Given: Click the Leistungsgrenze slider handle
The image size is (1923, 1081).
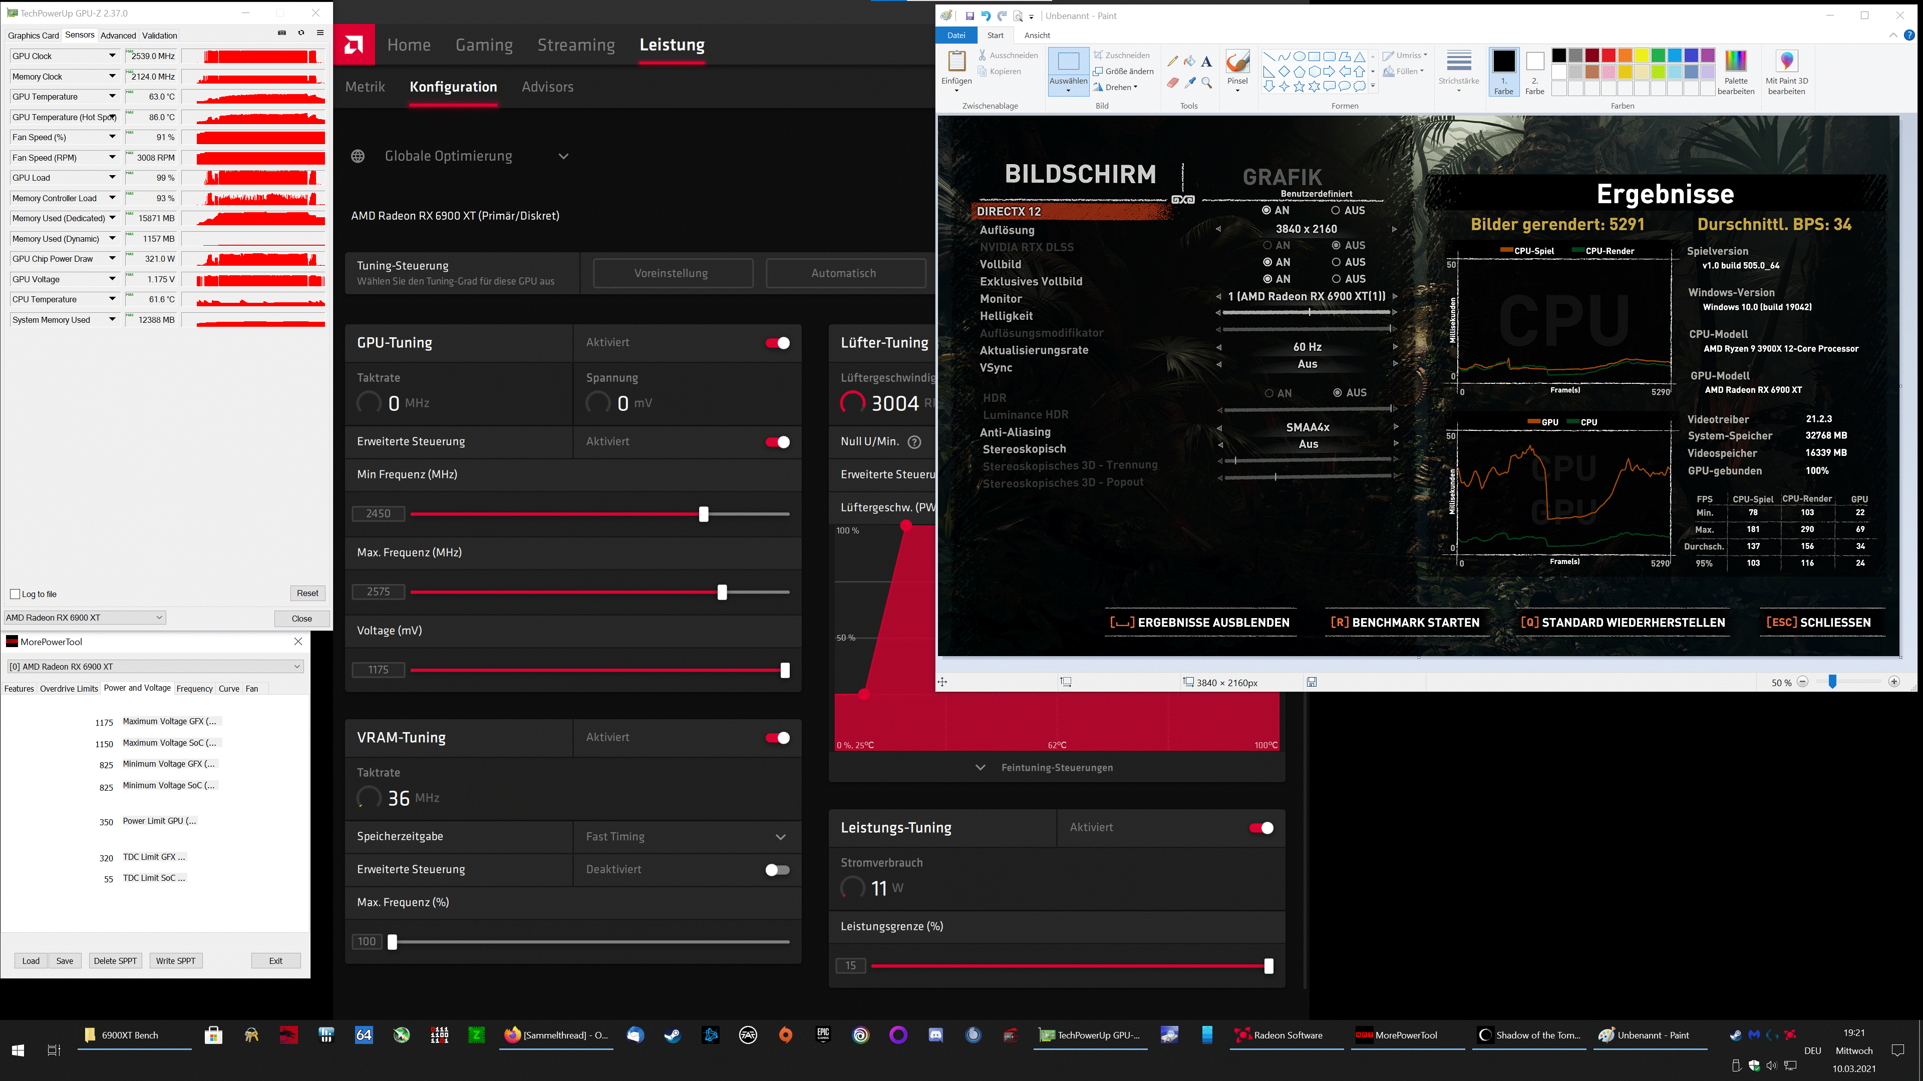Looking at the screenshot, I should 1268,967.
